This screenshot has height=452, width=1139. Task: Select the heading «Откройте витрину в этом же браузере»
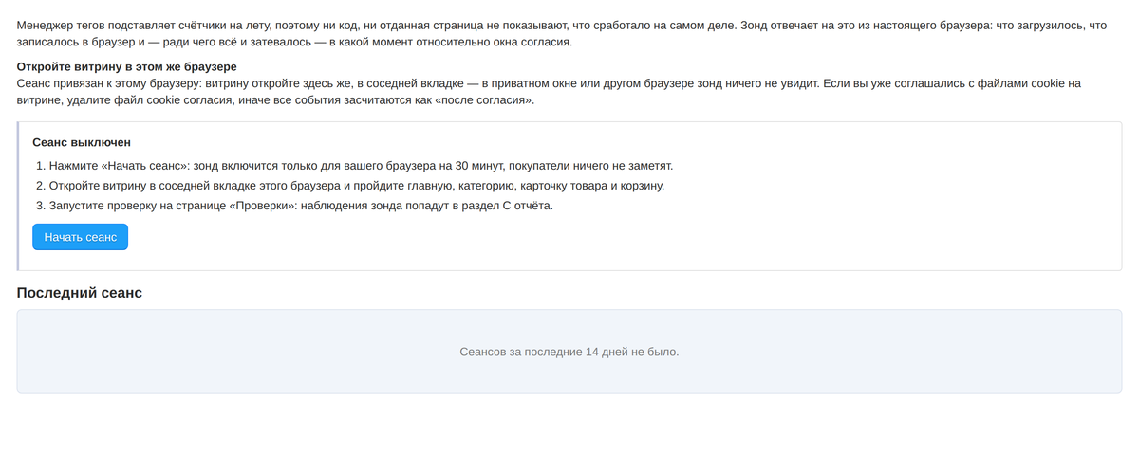(x=127, y=67)
